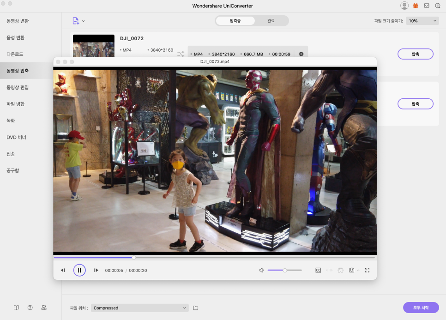Image resolution: width=446 pixels, height=320 pixels.
Task: Select 동영상 압축 in sidebar
Action: [31, 71]
